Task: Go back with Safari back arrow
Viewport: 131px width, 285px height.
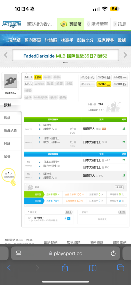Action: click(9, 268)
